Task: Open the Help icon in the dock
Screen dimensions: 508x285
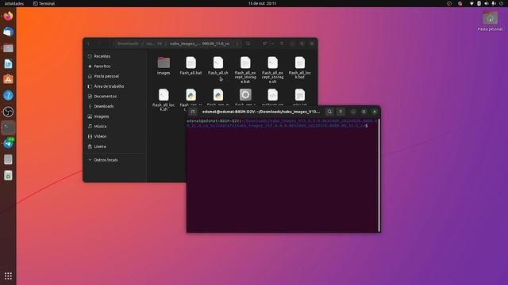Action: [x=8, y=95]
